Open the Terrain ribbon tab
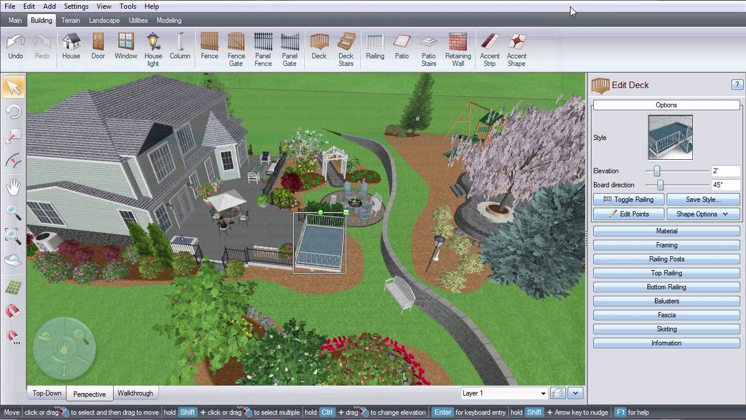746x420 pixels. [x=71, y=20]
